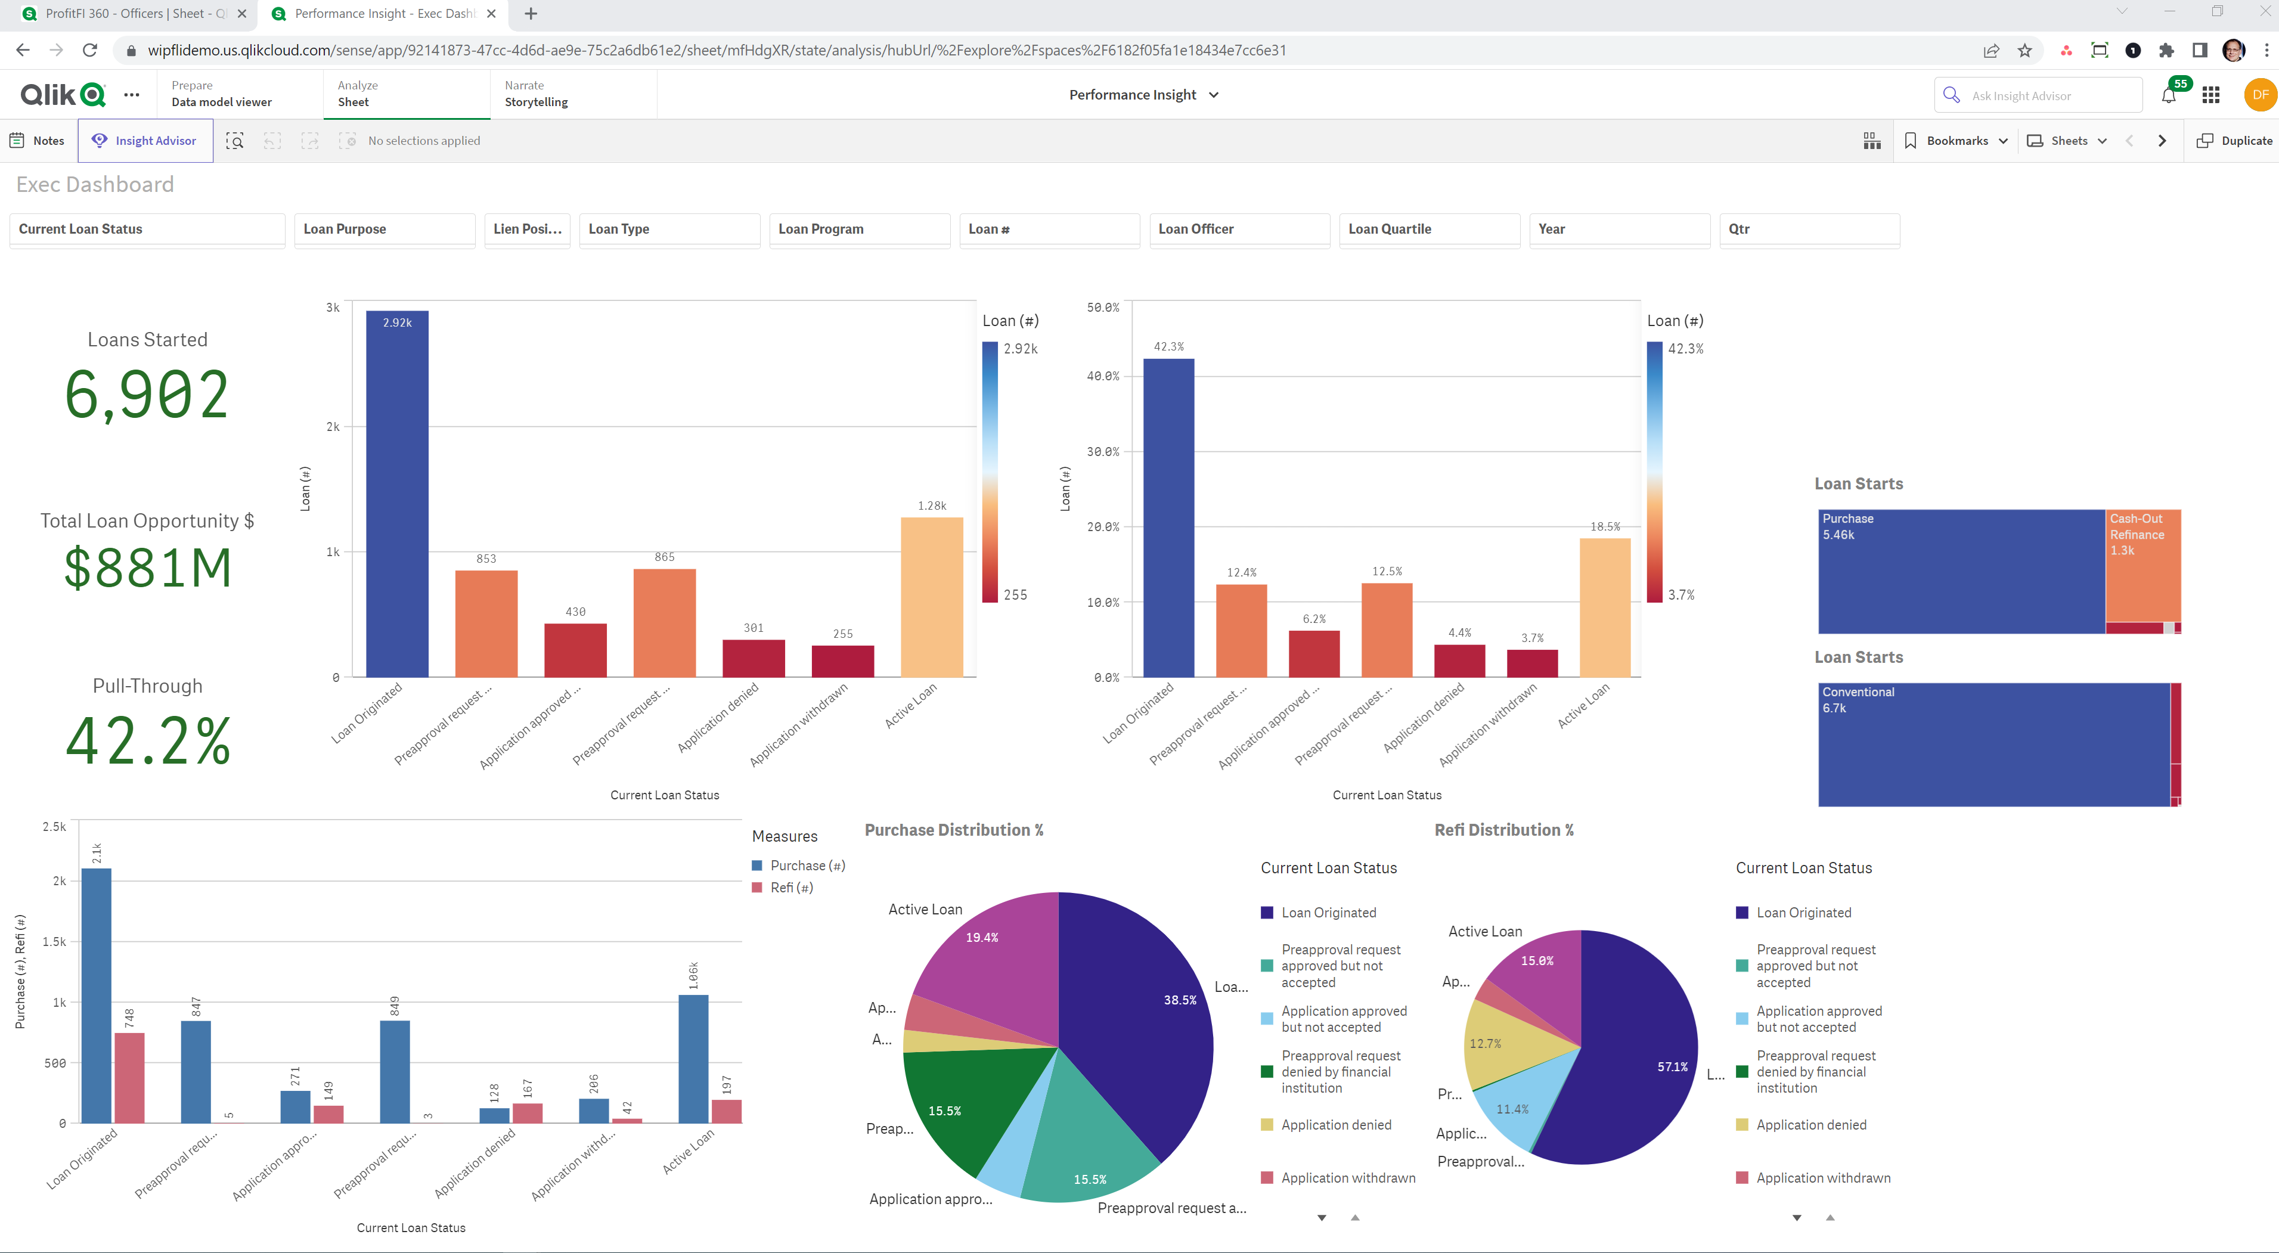Toggle the selections tool grid icon

1872,141
